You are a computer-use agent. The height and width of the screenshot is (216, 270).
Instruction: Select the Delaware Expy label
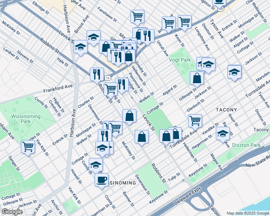[187, 196]
